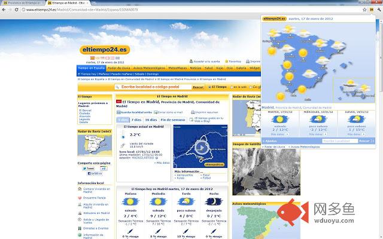Click the Enviar como e-mail envelope icon
The width and height of the screenshot is (383, 239).
tap(156, 112)
